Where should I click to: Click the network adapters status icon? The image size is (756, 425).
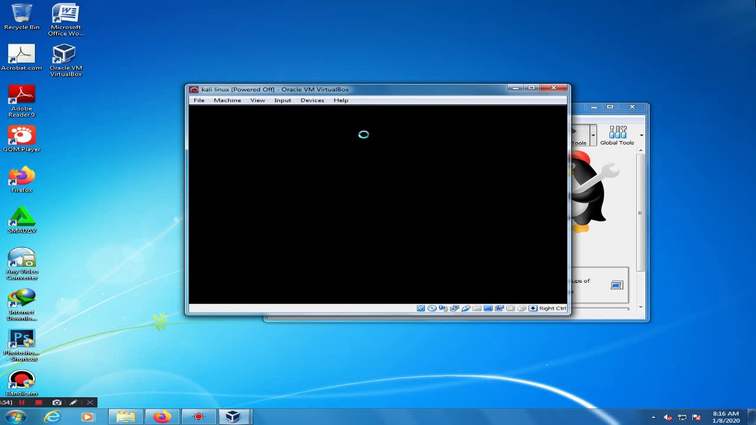(x=454, y=308)
